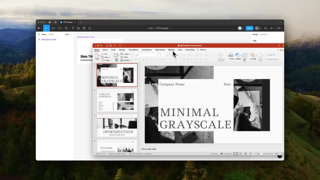Switch to slide sorter view icon
The width and height of the screenshot is (320, 180).
[240, 154]
